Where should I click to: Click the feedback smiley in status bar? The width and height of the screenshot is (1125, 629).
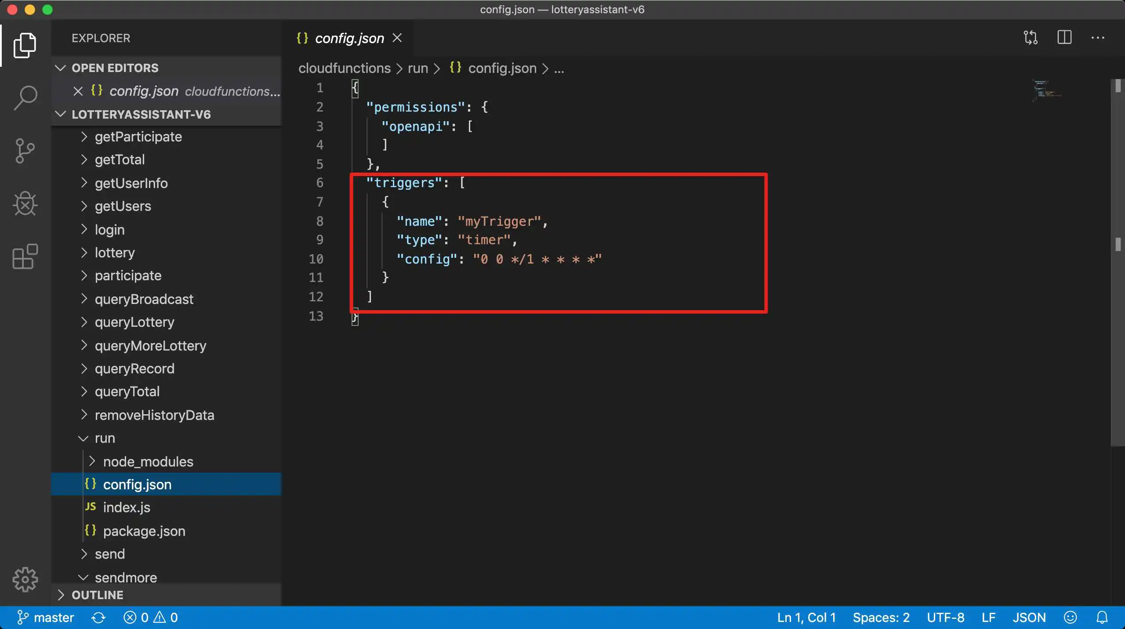pyautogui.click(x=1070, y=617)
